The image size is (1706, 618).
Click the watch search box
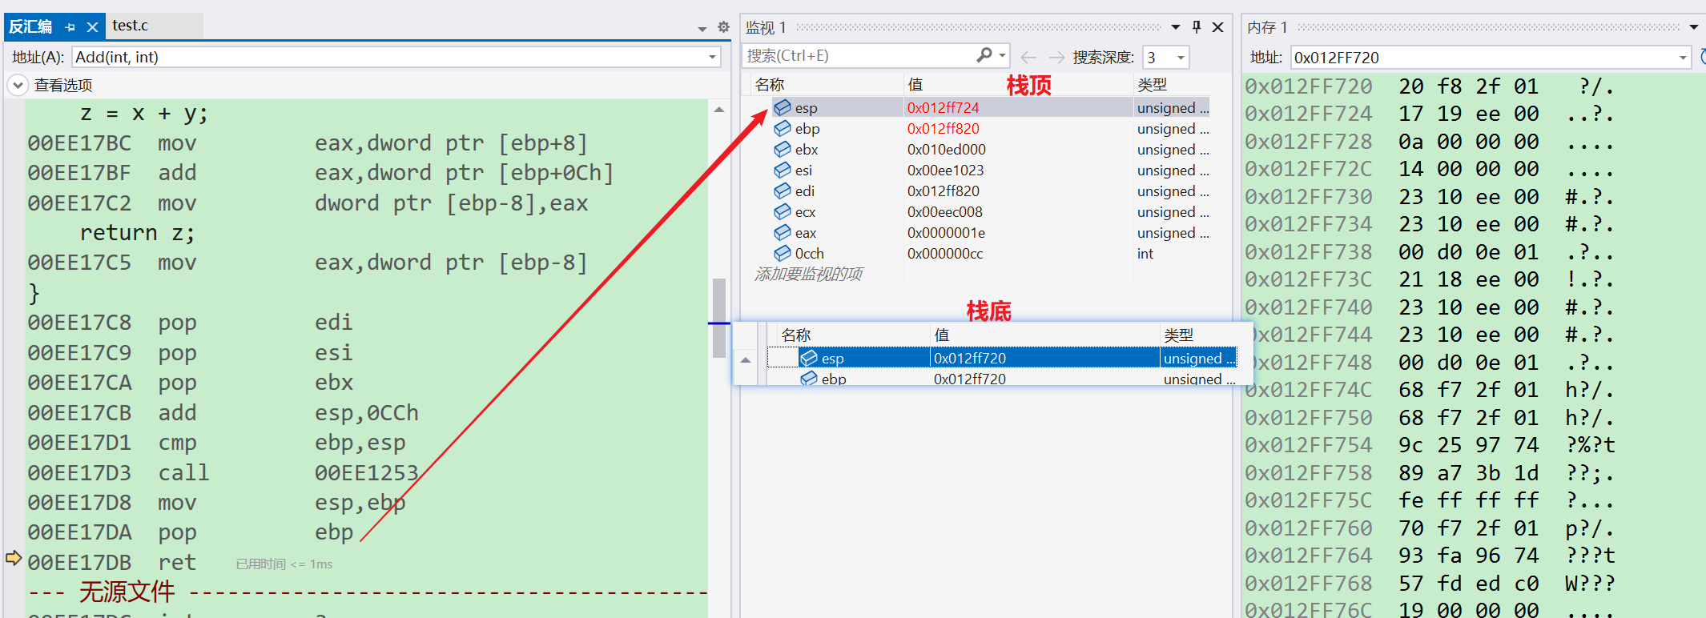[x=859, y=56]
